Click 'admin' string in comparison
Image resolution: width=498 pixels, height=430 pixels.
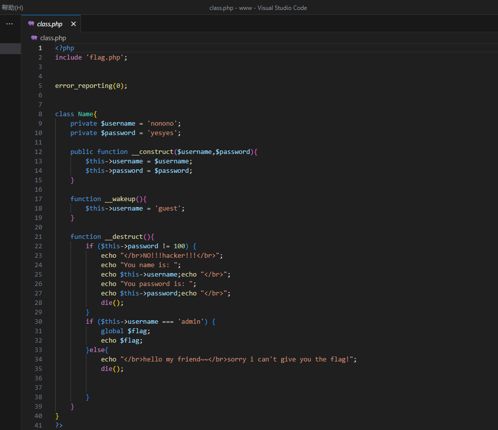pos(191,321)
